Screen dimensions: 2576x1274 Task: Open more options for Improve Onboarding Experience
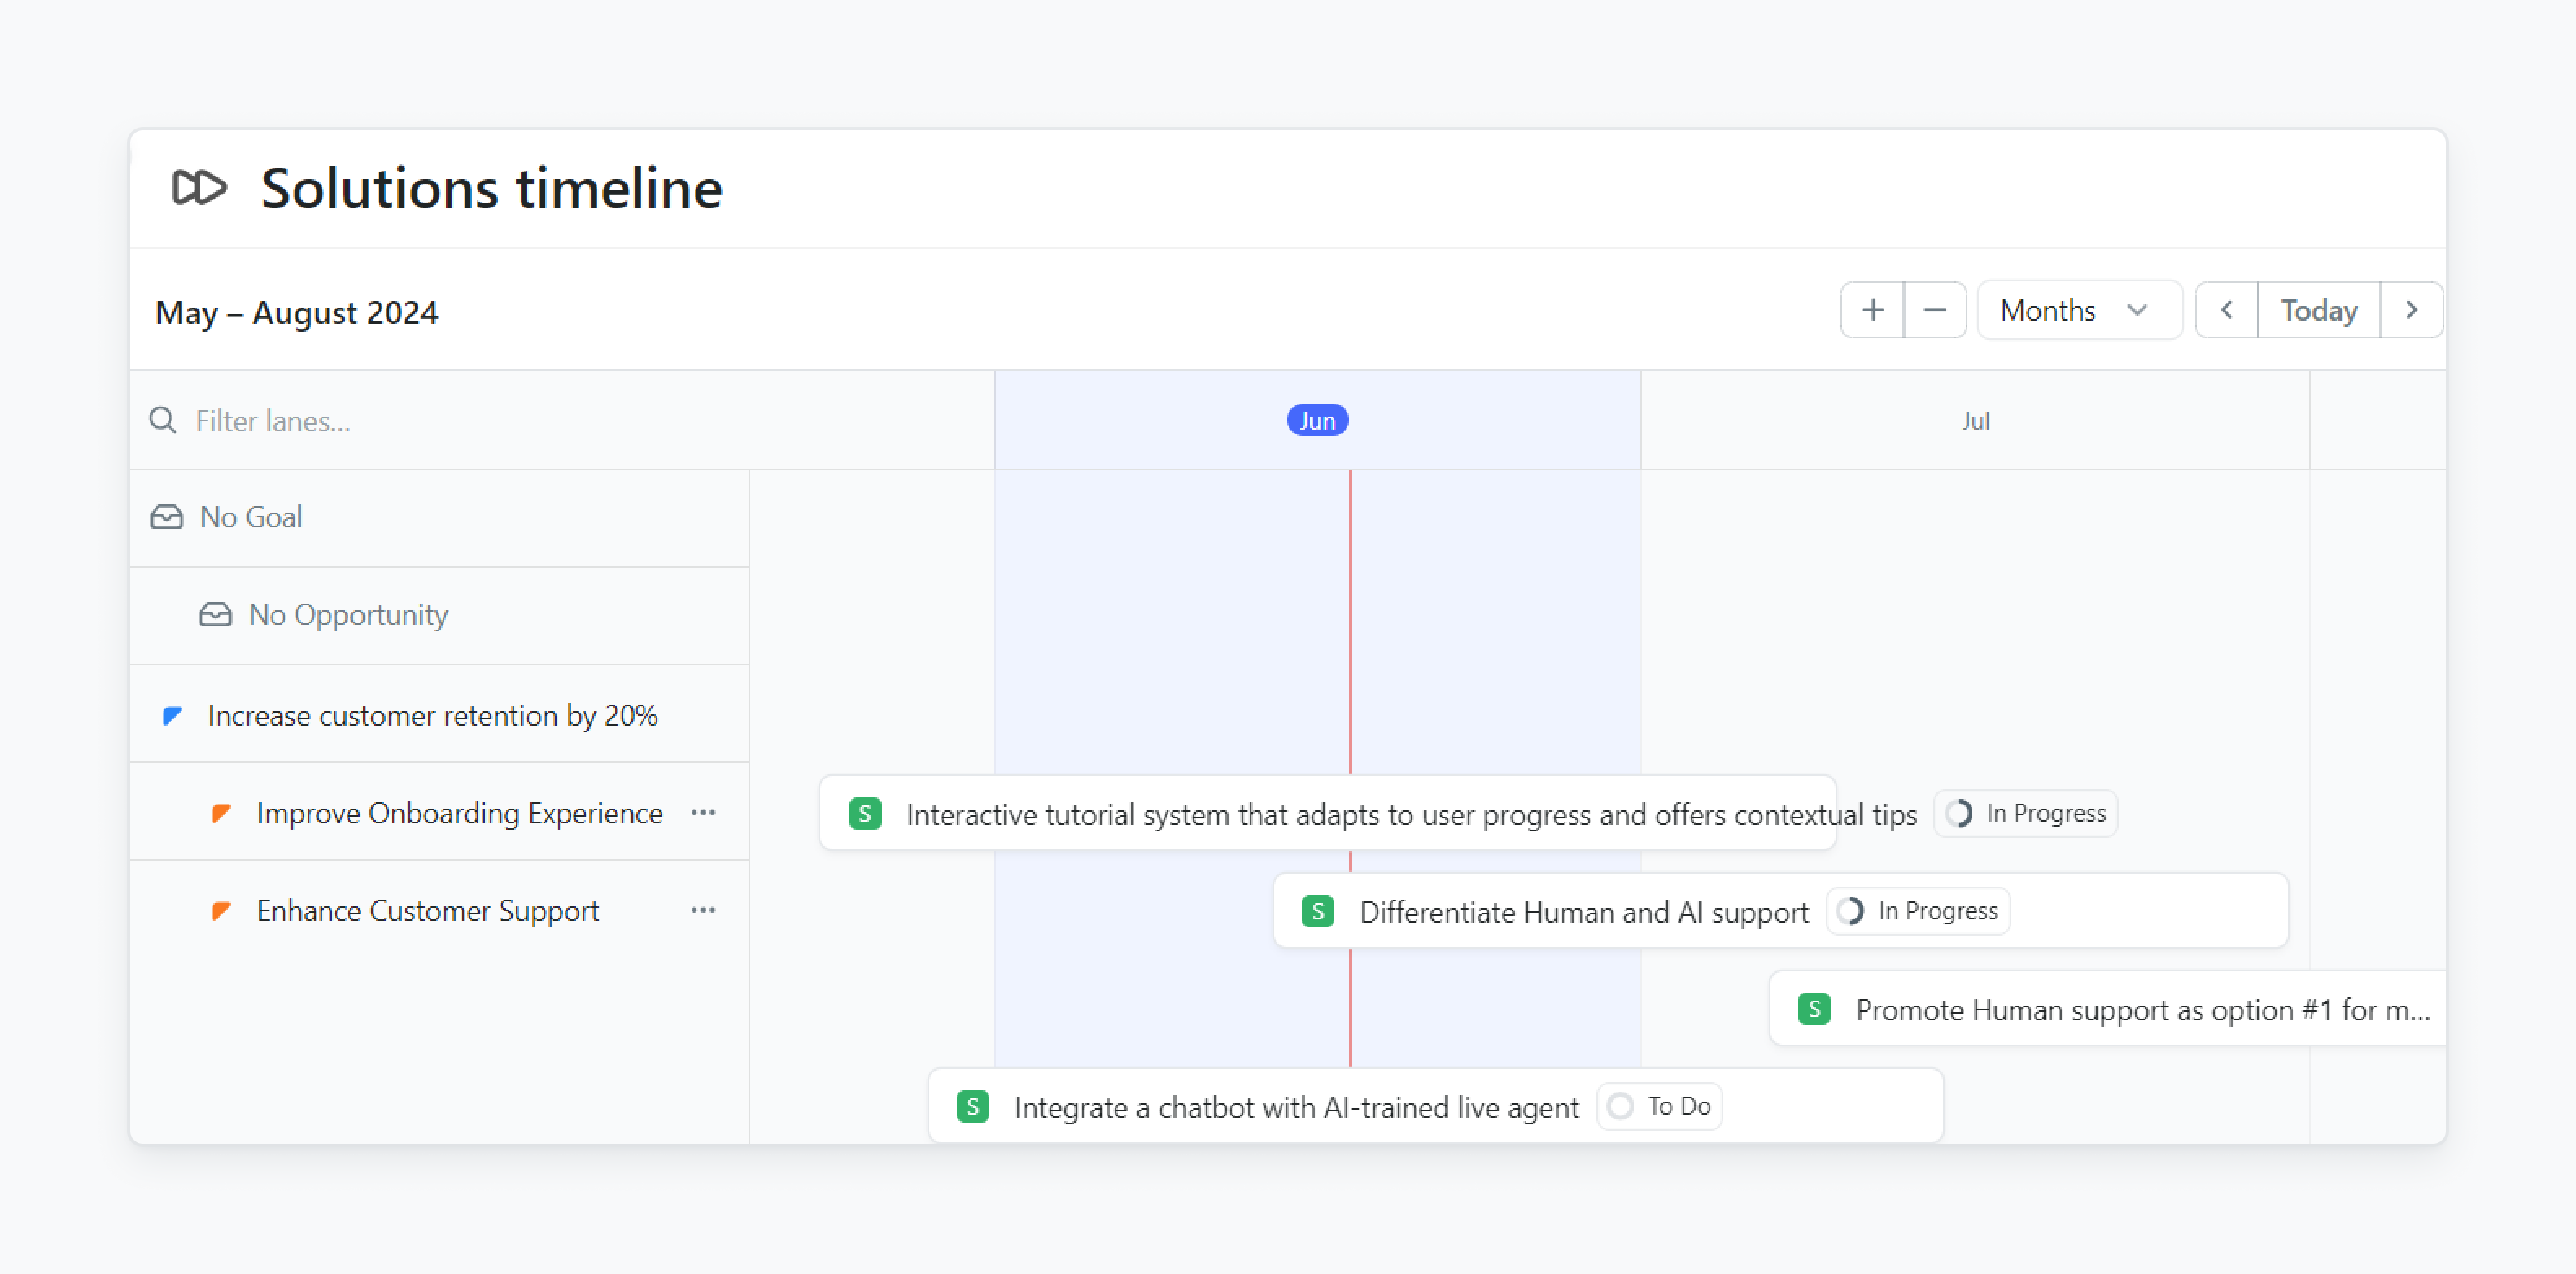point(703,813)
